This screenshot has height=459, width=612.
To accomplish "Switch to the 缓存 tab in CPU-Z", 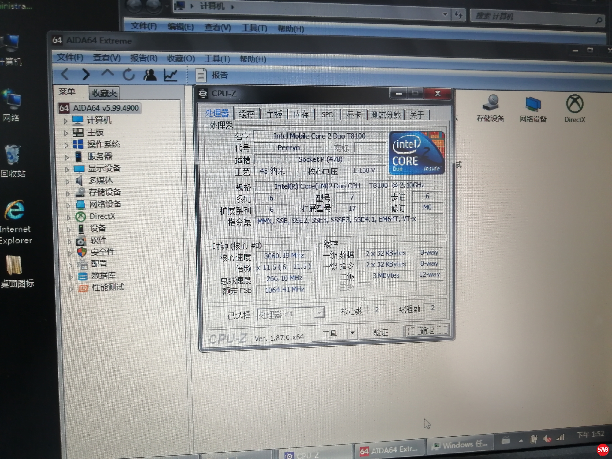I will pyautogui.click(x=247, y=114).
